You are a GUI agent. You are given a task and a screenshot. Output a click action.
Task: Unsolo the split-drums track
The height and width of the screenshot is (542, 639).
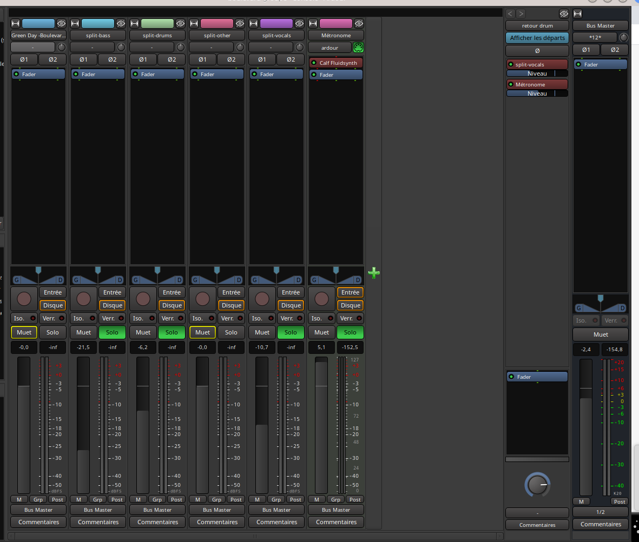tap(172, 332)
